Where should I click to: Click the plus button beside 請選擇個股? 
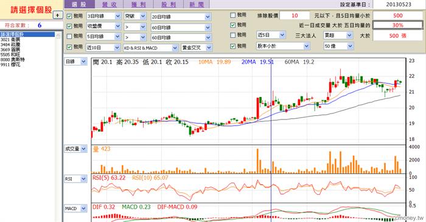point(58,15)
